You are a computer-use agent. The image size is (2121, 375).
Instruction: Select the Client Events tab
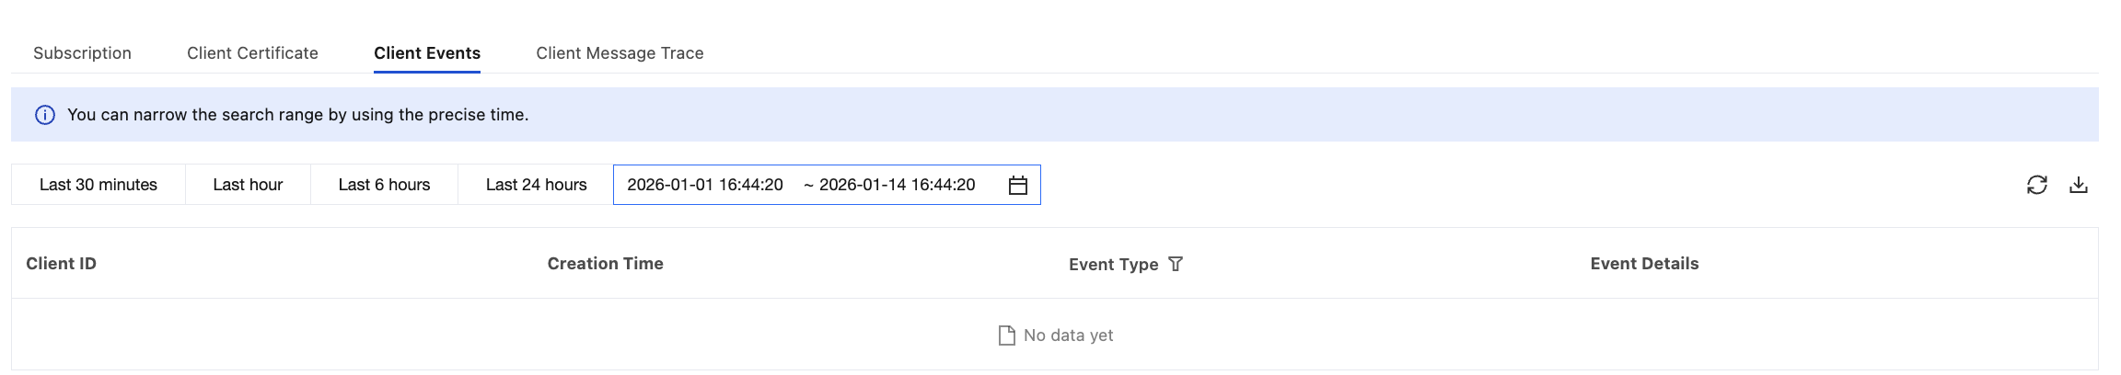pyautogui.click(x=427, y=53)
